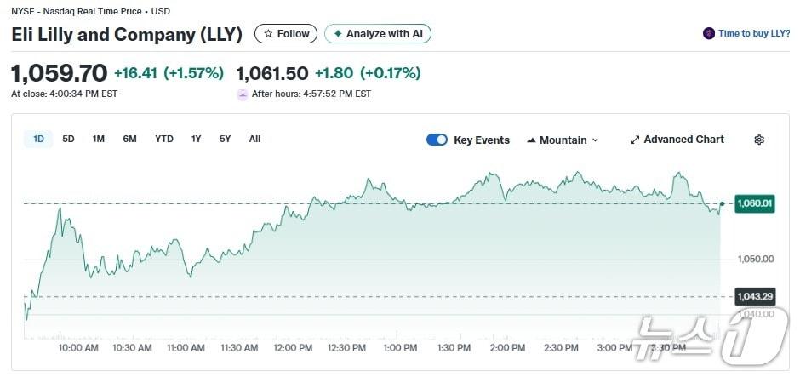The height and width of the screenshot is (377, 800).
Task: Click the mountain chart type icon
Action: (531, 140)
